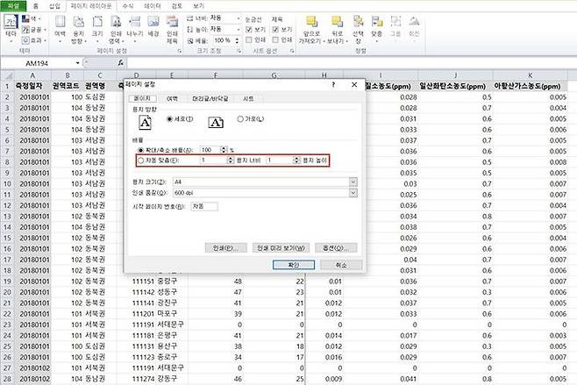
Task: Click the 시작 페이지 번호 input field
Action: [x=201, y=206]
